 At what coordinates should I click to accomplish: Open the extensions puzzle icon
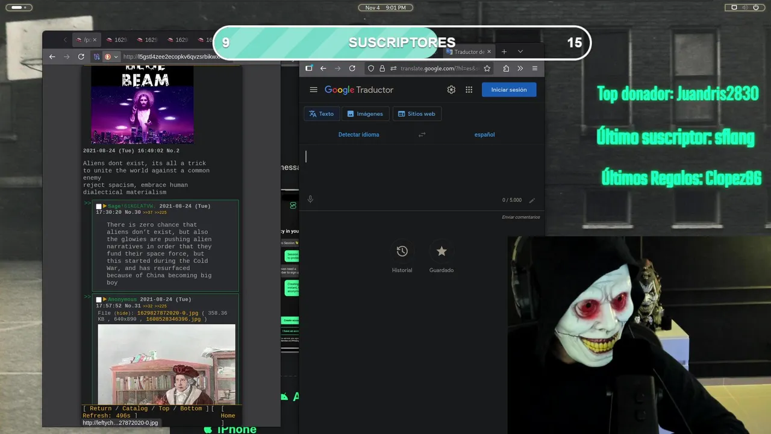coord(506,68)
